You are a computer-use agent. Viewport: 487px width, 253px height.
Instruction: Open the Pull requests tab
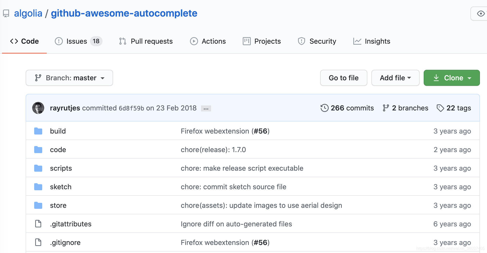coord(146,41)
